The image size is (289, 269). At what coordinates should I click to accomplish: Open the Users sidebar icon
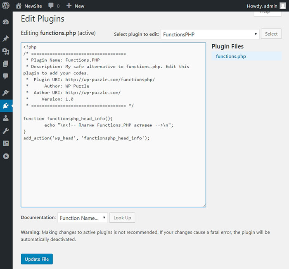pos(6,118)
